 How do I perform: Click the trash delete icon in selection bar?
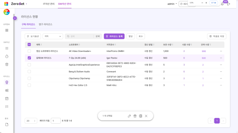point(135,116)
